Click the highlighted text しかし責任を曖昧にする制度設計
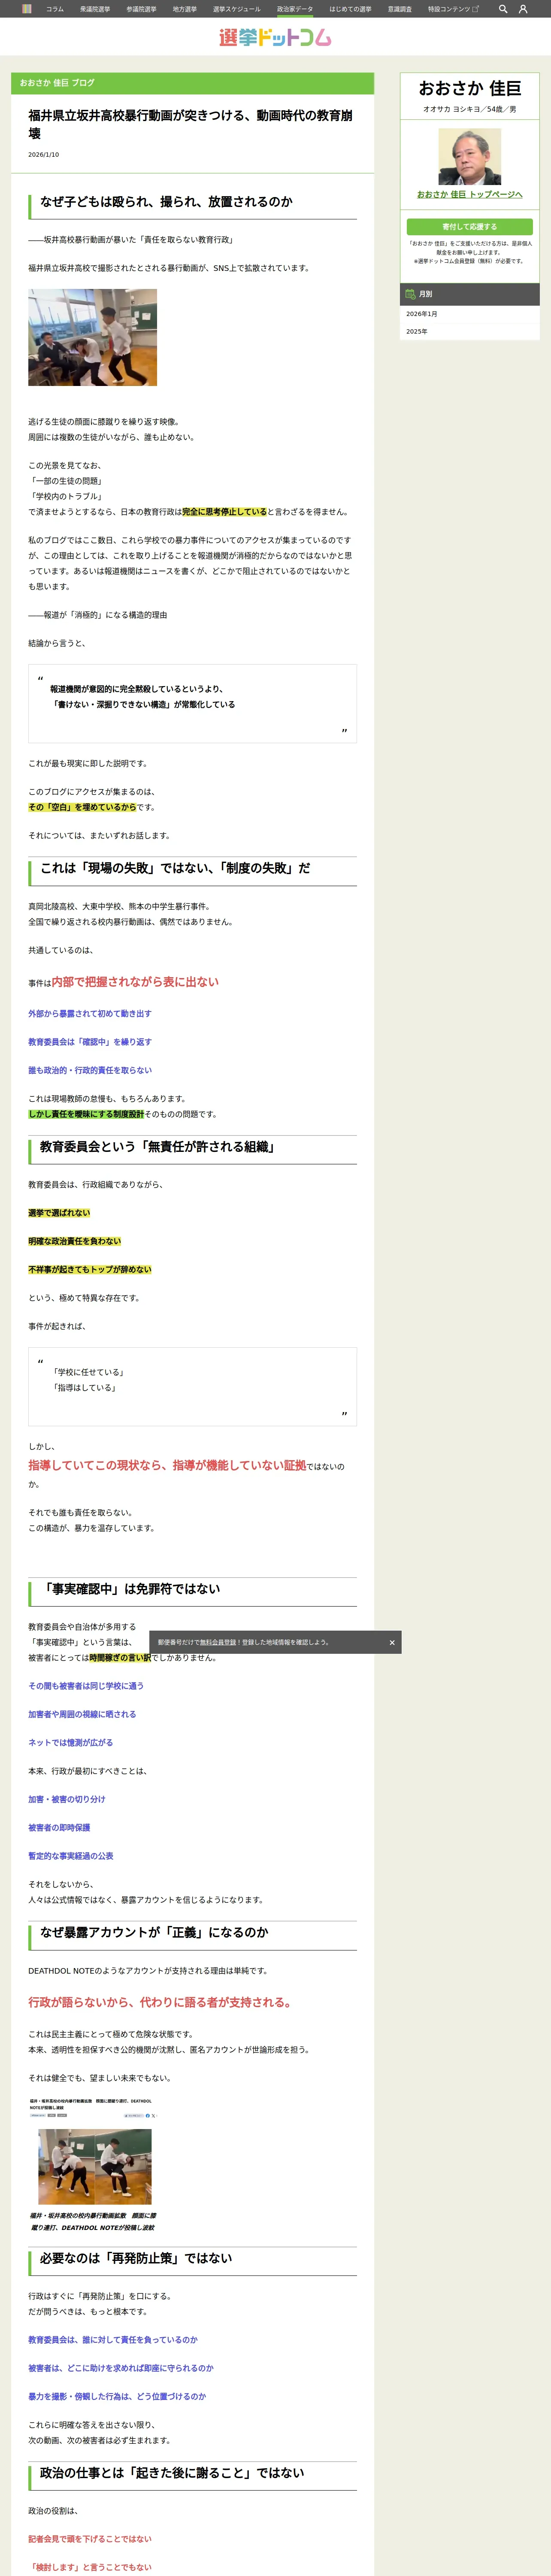551x2576 pixels. (86, 1114)
